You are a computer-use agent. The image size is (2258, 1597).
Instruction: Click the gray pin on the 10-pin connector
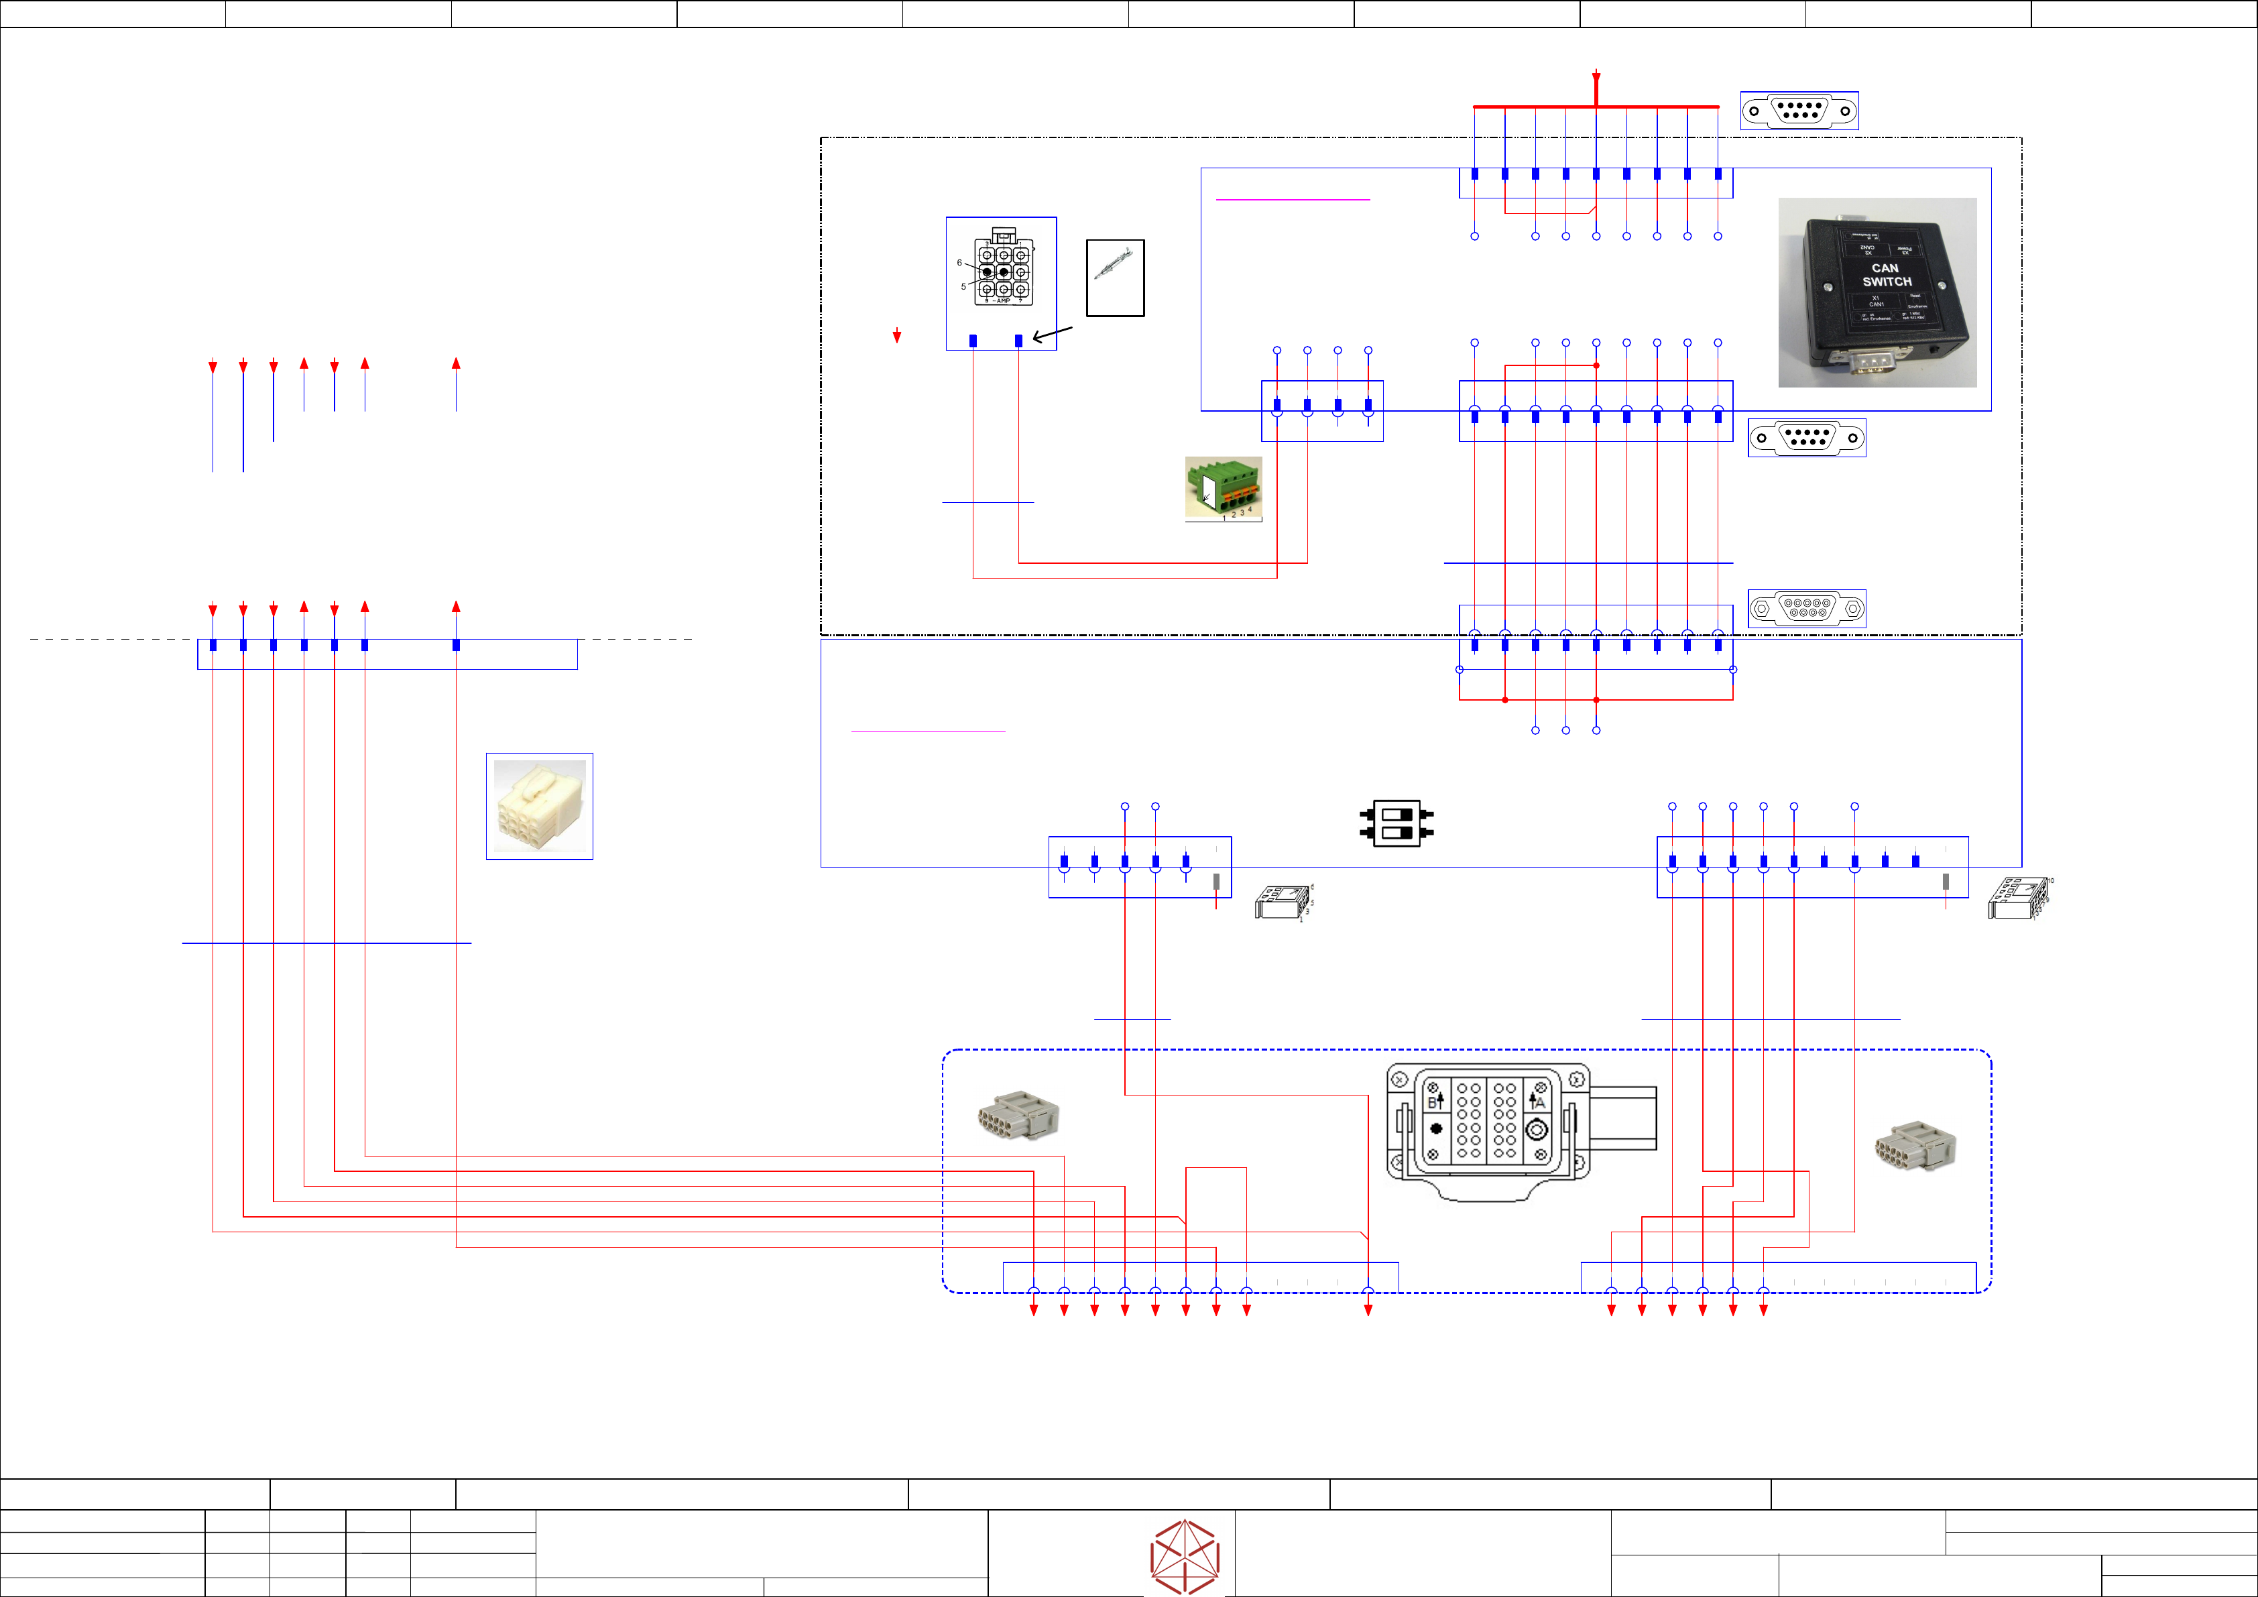(1946, 882)
